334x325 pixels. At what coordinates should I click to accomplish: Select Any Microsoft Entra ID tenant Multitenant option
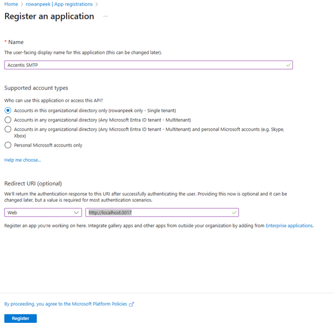(x=8, y=120)
